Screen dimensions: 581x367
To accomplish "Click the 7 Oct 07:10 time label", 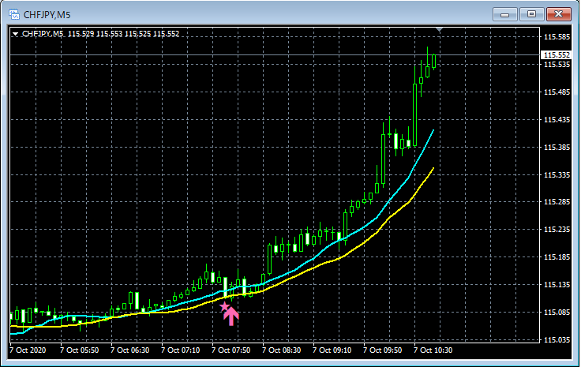I will pyautogui.click(x=181, y=350).
